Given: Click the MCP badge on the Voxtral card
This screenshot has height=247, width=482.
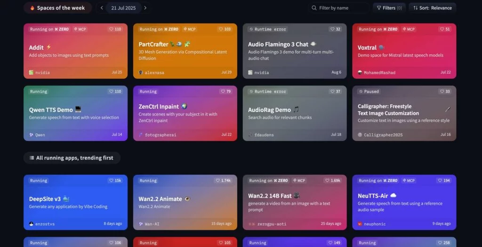Looking at the screenshot, I should pos(408,29).
